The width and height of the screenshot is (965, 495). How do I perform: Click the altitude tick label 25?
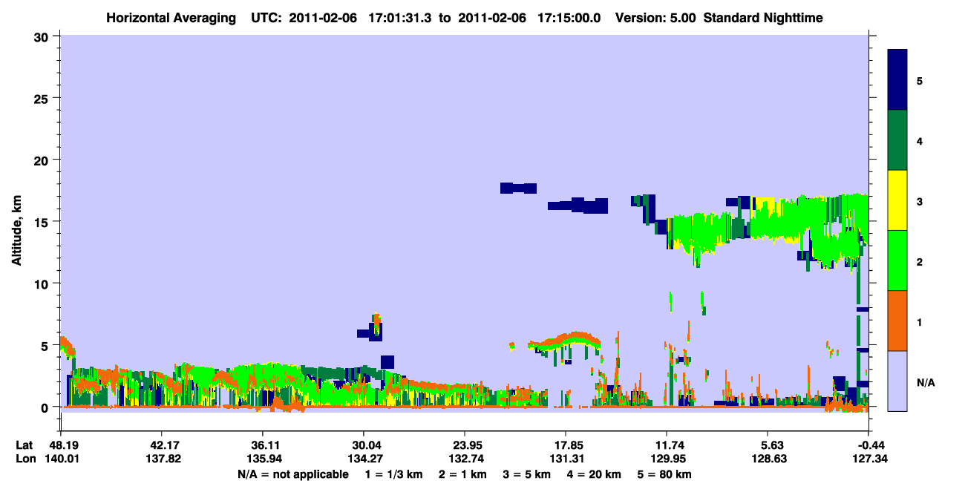tap(42, 98)
